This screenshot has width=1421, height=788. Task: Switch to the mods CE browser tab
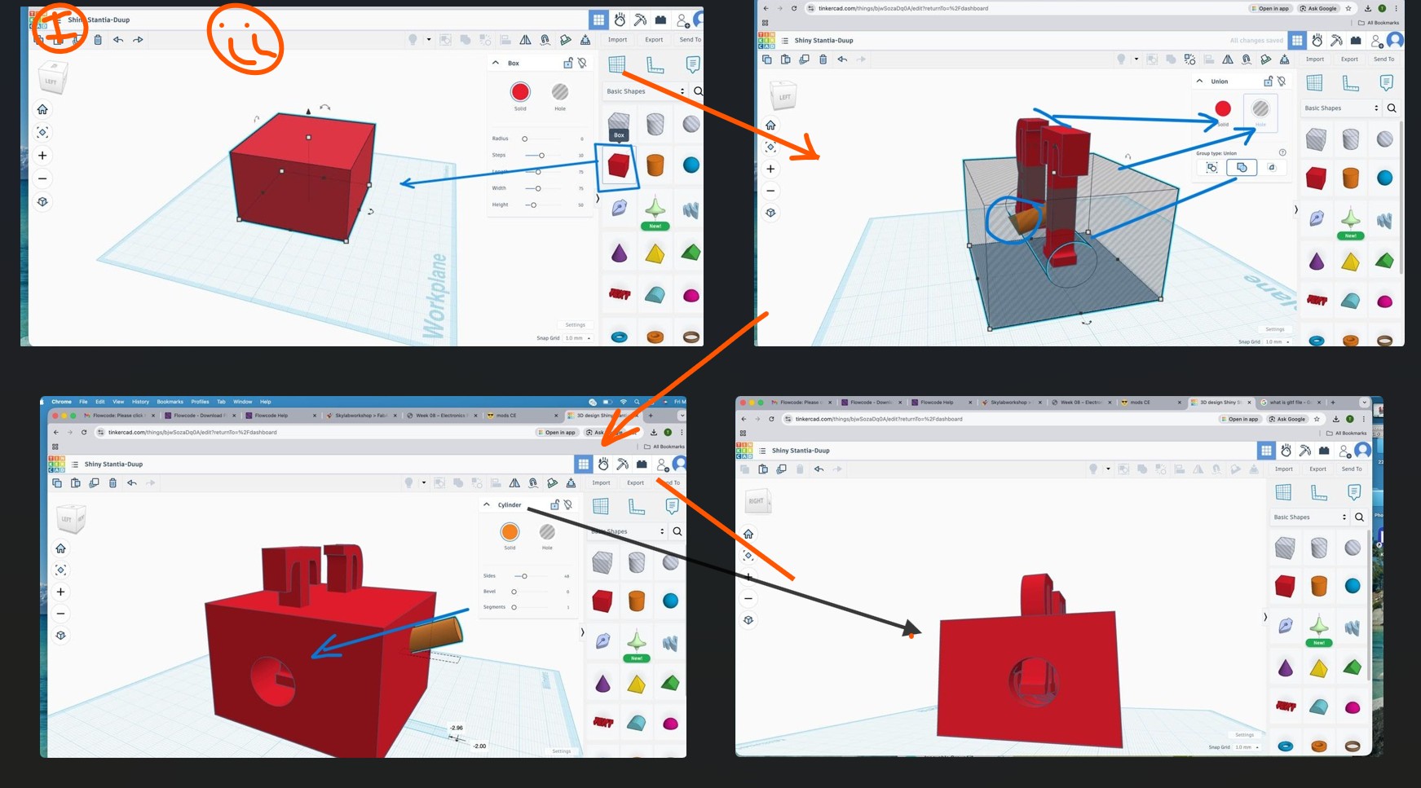pyautogui.click(x=506, y=415)
